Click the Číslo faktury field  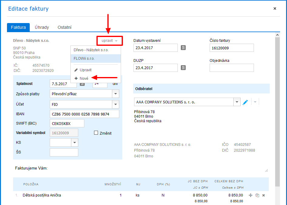coord(232,48)
